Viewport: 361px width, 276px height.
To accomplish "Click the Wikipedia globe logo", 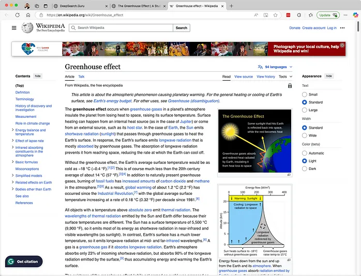I will [28, 28].
